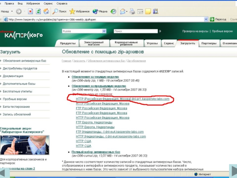
Task: Open the Сервис menu in menu bar
Action: [48, 4]
